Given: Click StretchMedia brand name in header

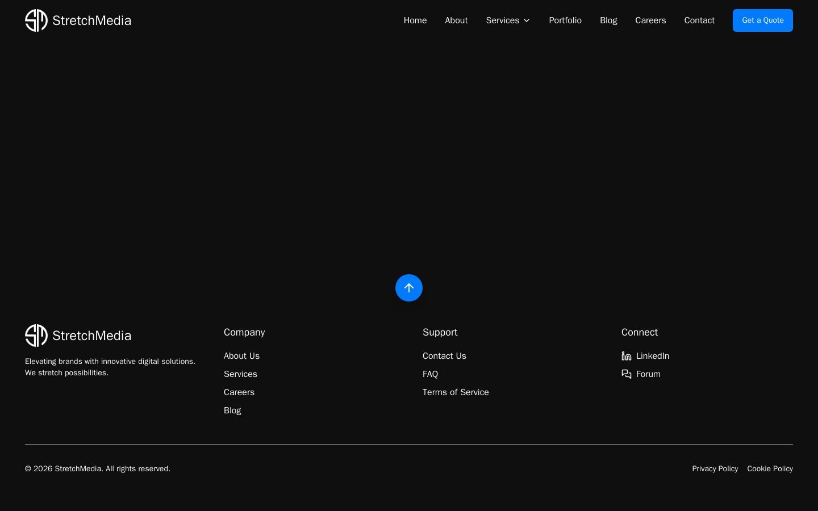Looking at the screenshot, I should (91, 20).
